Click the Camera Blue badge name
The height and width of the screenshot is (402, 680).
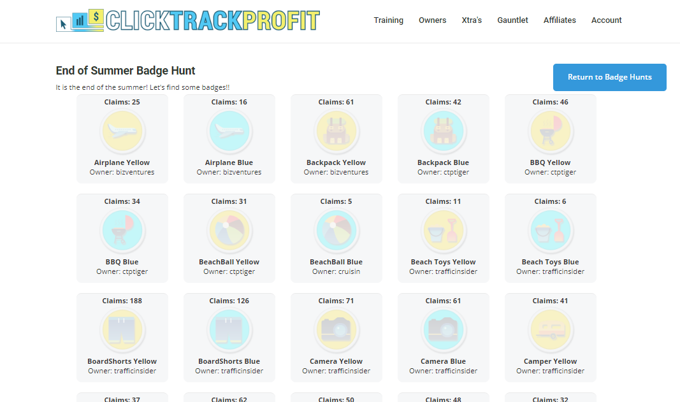pyautogui.click(x=443, y=361)
